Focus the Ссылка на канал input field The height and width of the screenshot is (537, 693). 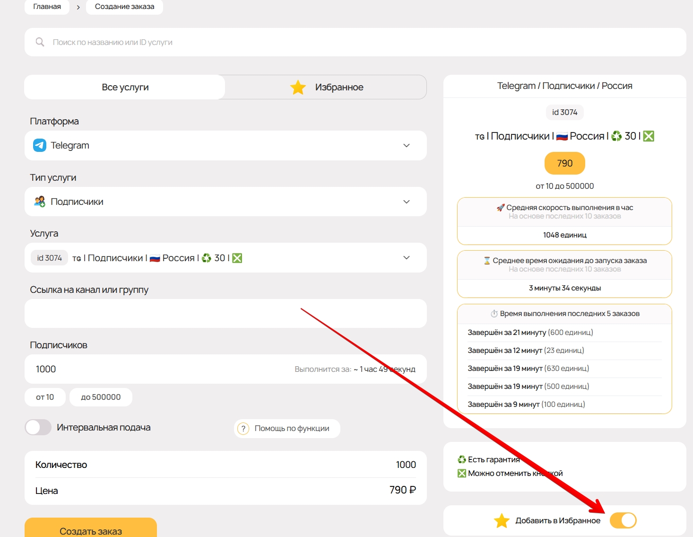225,314
